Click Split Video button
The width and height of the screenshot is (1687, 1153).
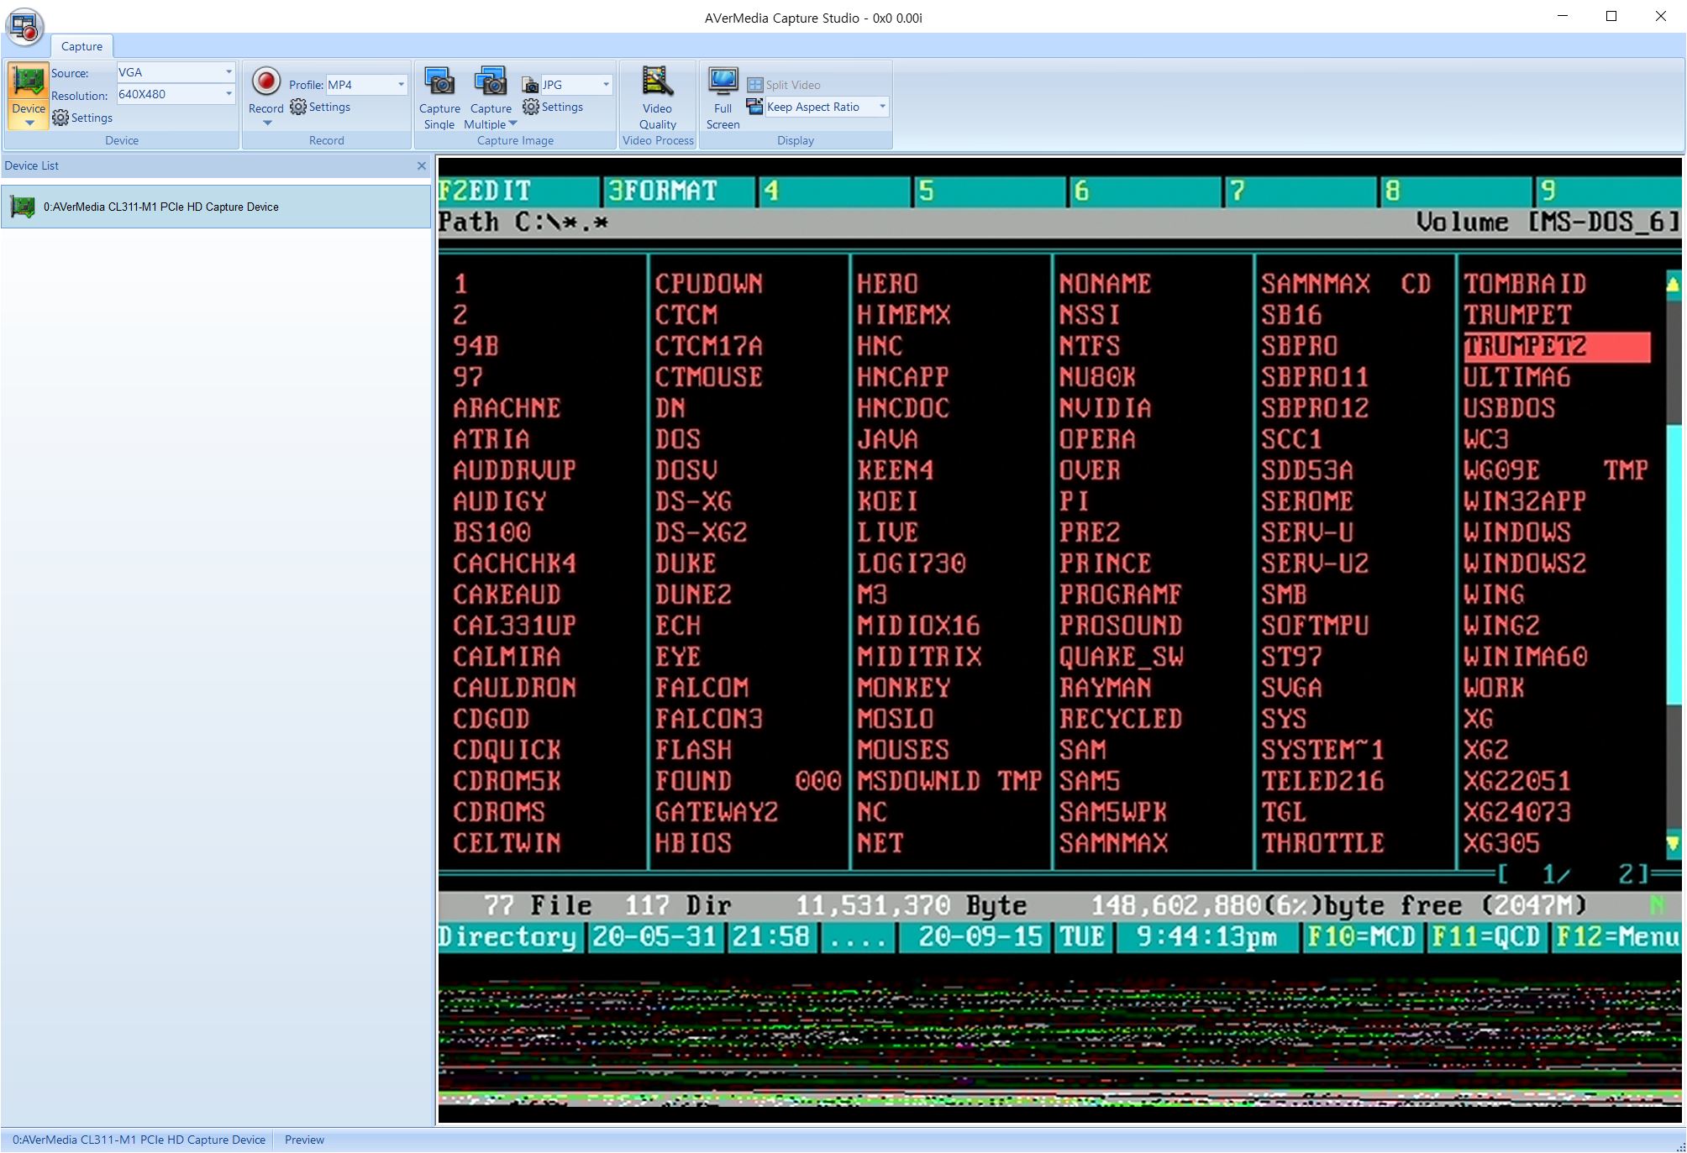784,85
